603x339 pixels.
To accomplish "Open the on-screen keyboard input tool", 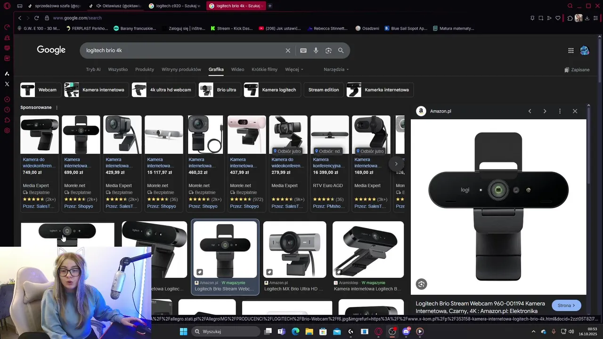I will pos(303,50).
